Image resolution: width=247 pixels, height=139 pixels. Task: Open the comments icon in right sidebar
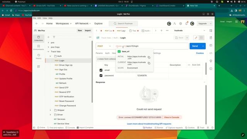[x=211, y=46]
